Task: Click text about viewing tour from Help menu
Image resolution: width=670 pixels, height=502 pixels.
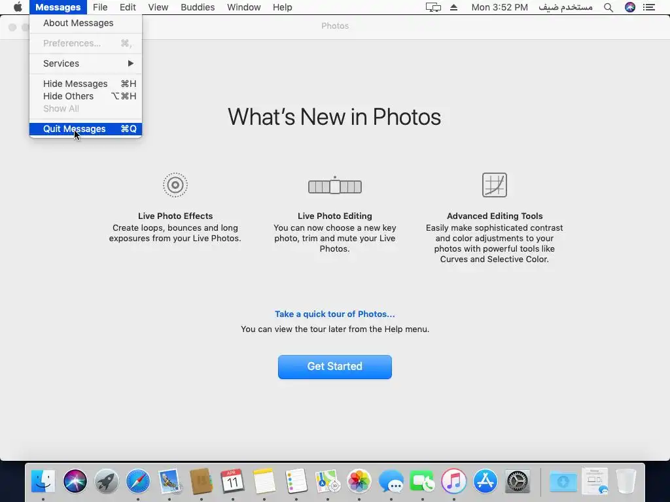Action: coord(334,329)
